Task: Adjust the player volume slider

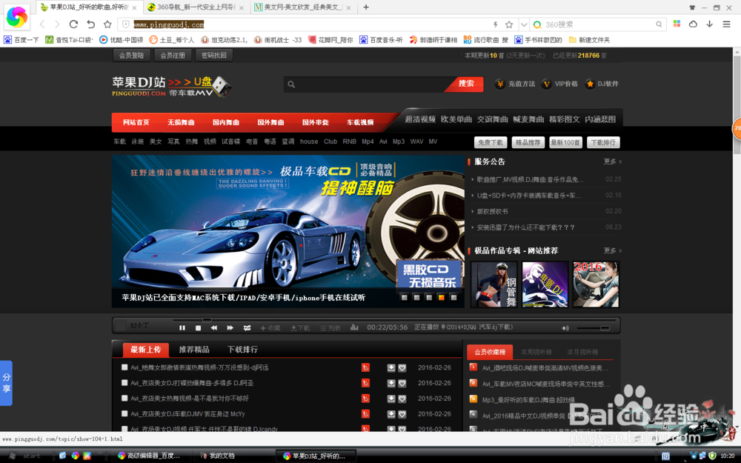Action: 594,328
